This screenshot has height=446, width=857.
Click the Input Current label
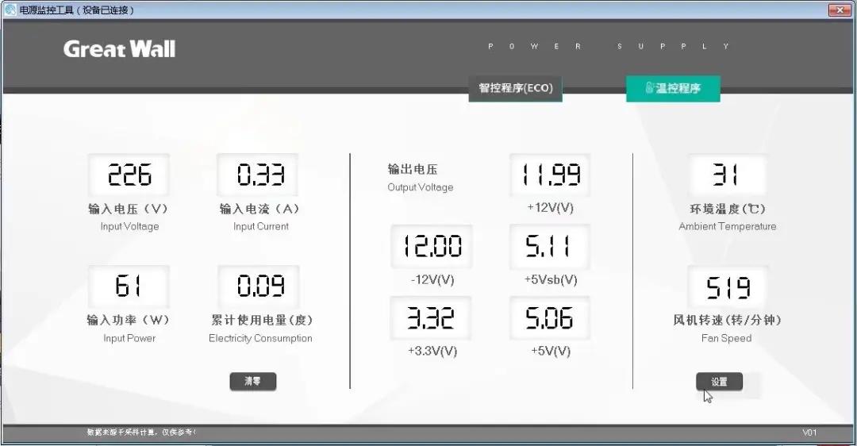click(x=261, y=226)
